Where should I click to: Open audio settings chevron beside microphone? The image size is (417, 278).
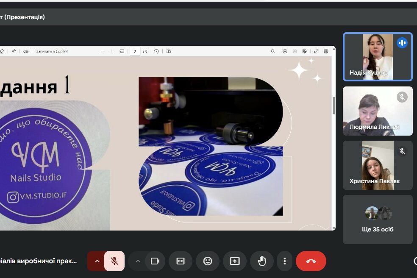click(97, 261)
